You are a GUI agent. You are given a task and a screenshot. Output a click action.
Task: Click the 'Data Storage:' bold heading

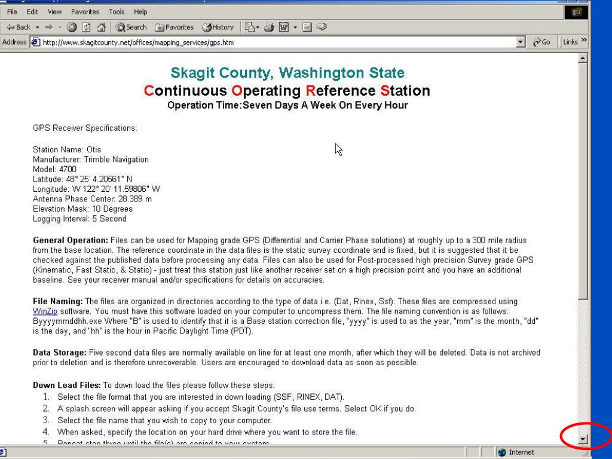tap(60, 353)
